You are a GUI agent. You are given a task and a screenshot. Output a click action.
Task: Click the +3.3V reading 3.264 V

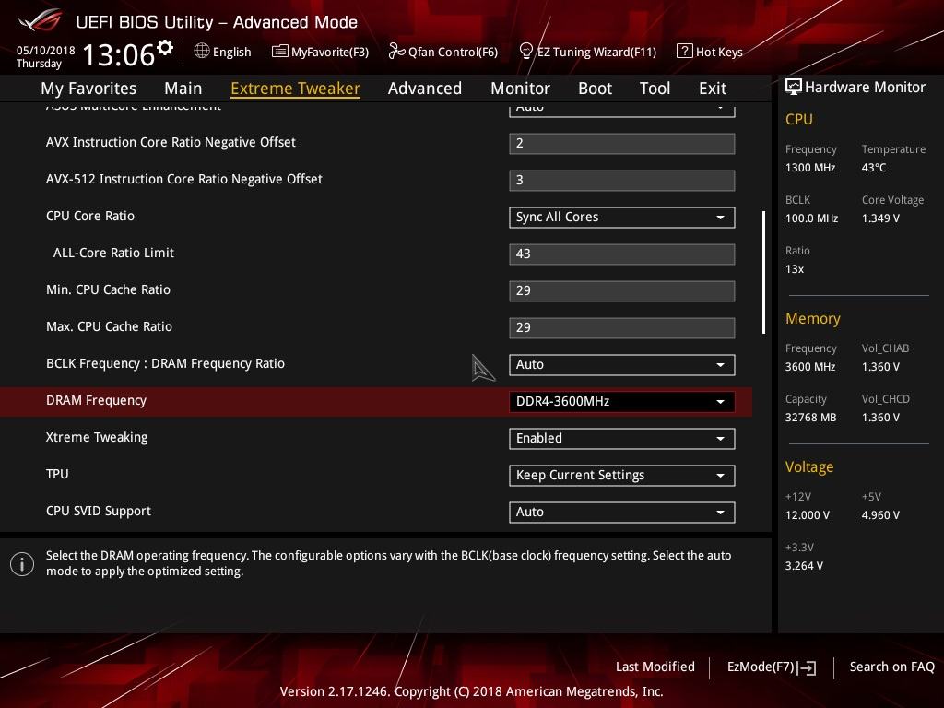[x=804, y=565]
